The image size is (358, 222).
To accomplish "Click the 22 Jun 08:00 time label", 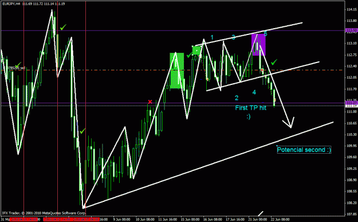I will click(x=280, y=220).
